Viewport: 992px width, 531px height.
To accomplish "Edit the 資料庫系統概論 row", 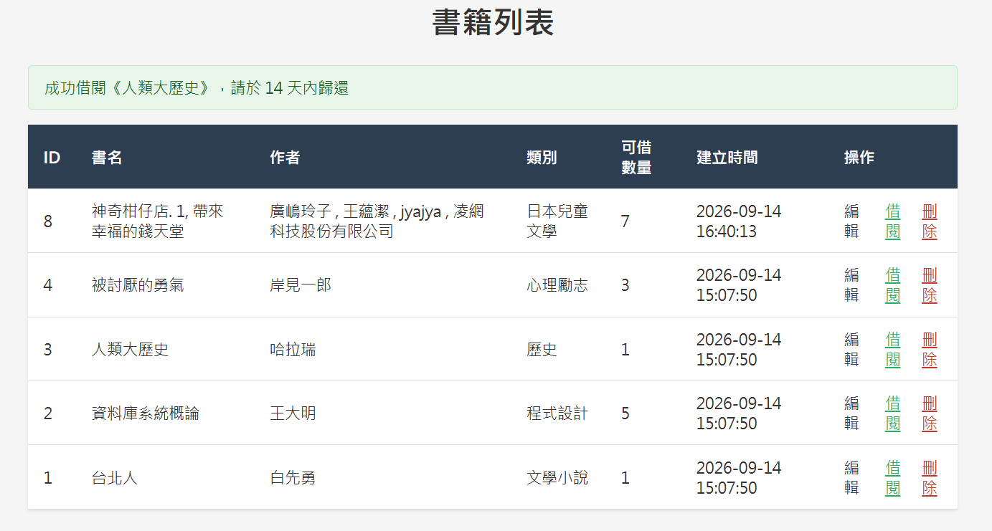I will pos(851,413).
